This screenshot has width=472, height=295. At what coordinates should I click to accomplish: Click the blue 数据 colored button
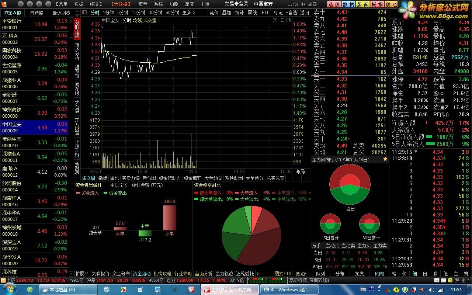point(348,4)
